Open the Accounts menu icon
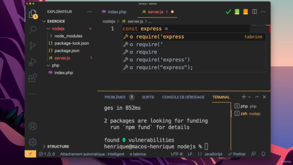Viewport: 293px width, 165px height. [x=33, y=126]
